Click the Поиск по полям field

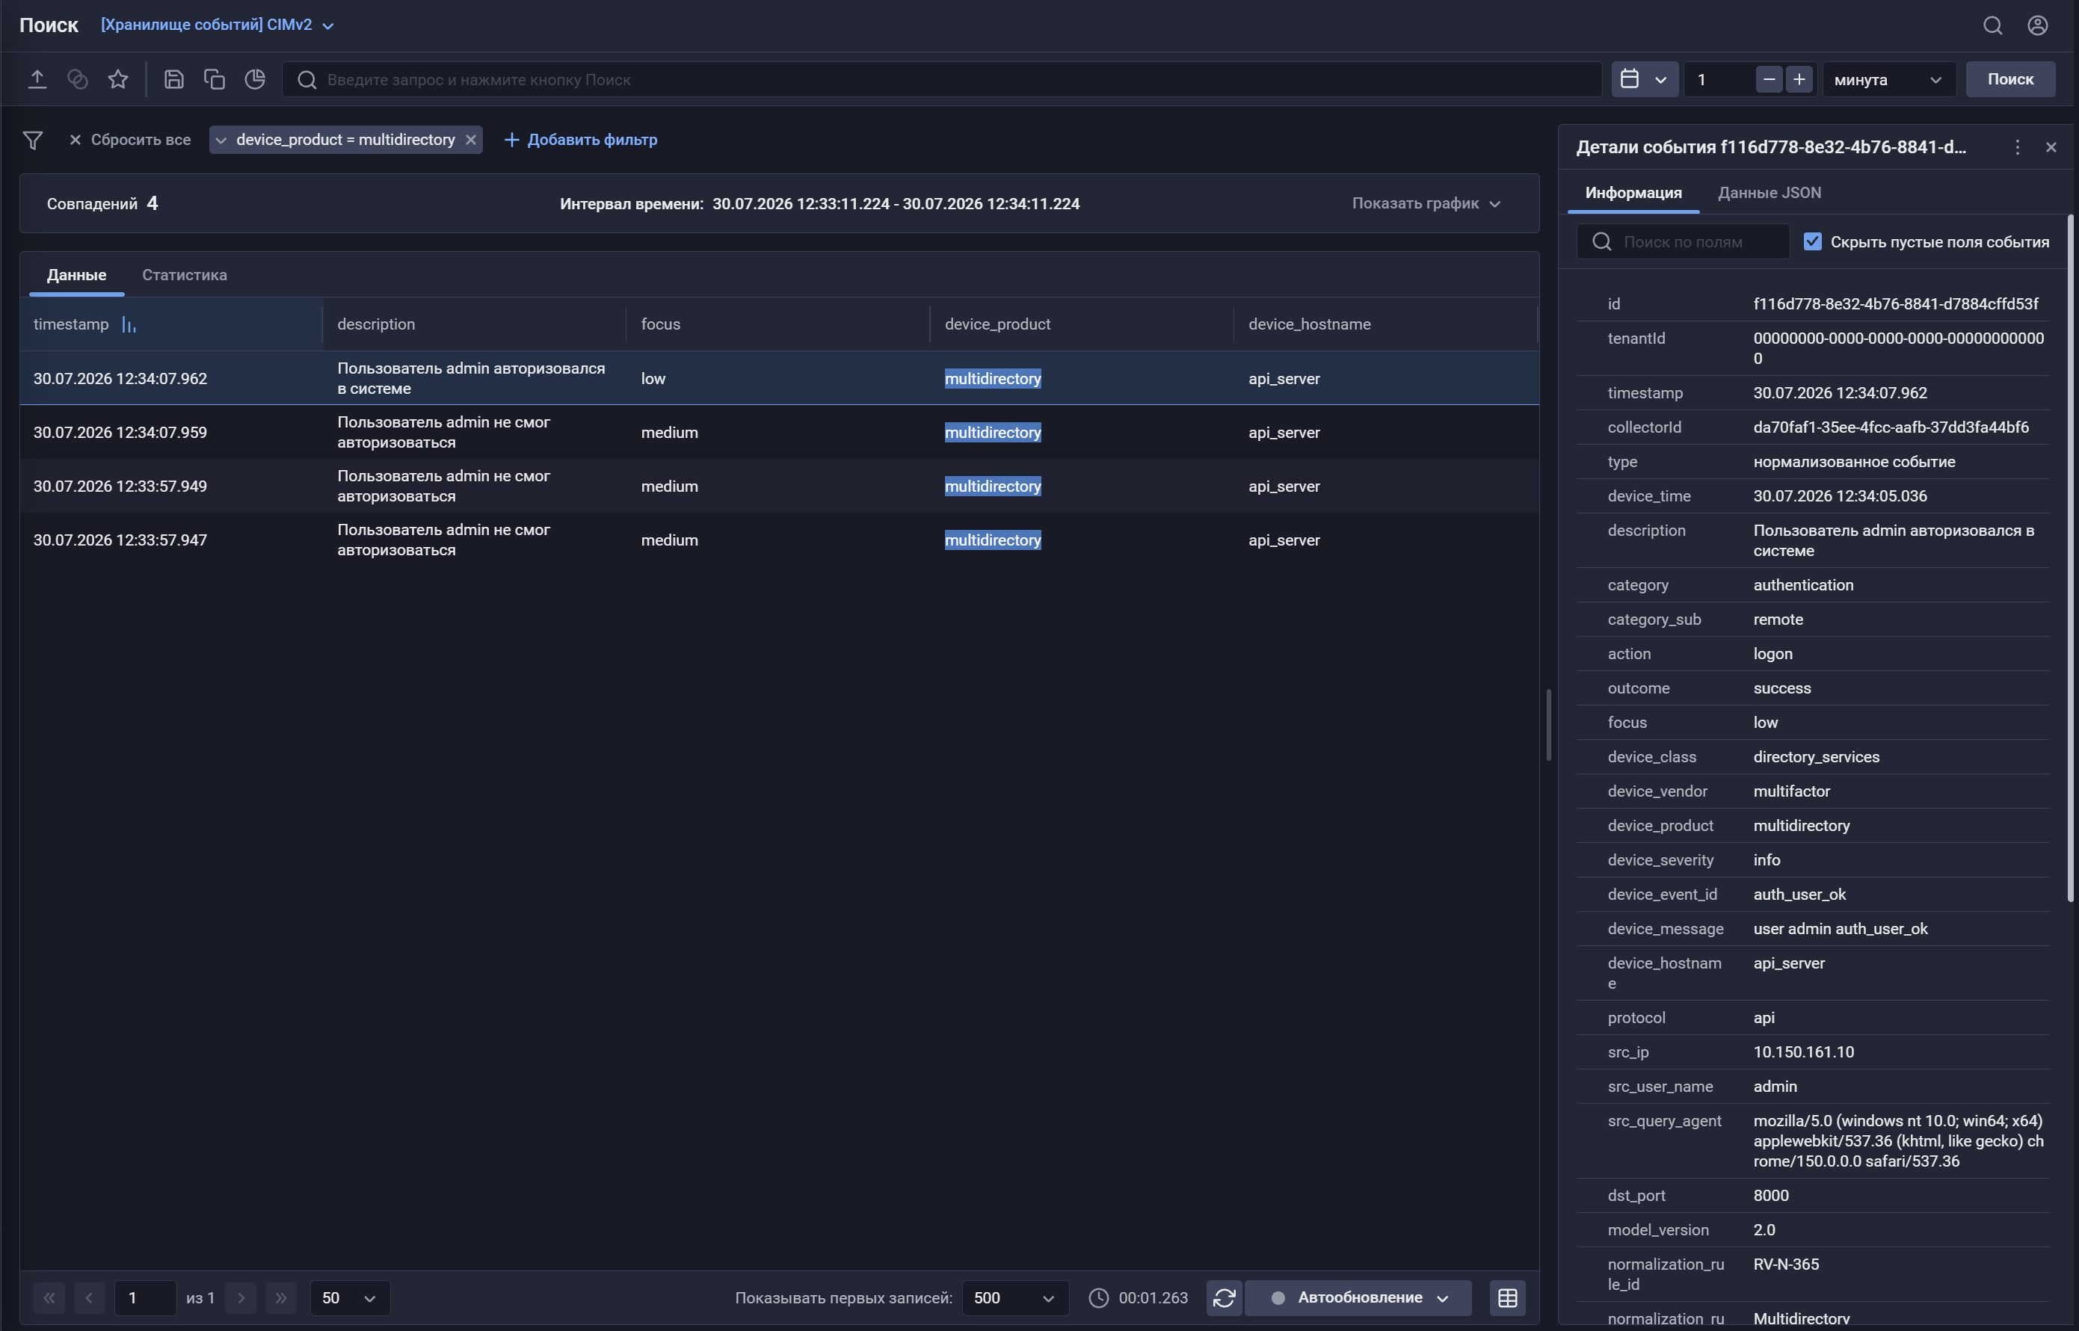[1683, 242]
